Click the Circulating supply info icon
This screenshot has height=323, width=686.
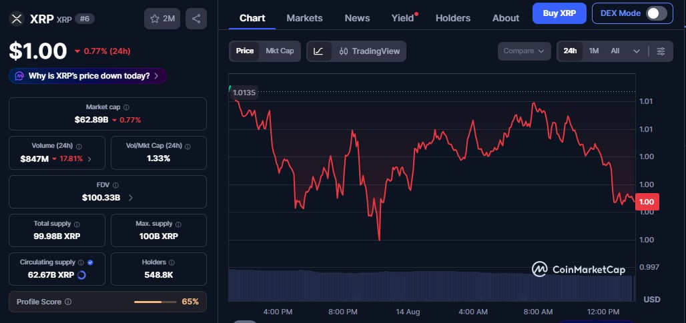click(81, 262)
